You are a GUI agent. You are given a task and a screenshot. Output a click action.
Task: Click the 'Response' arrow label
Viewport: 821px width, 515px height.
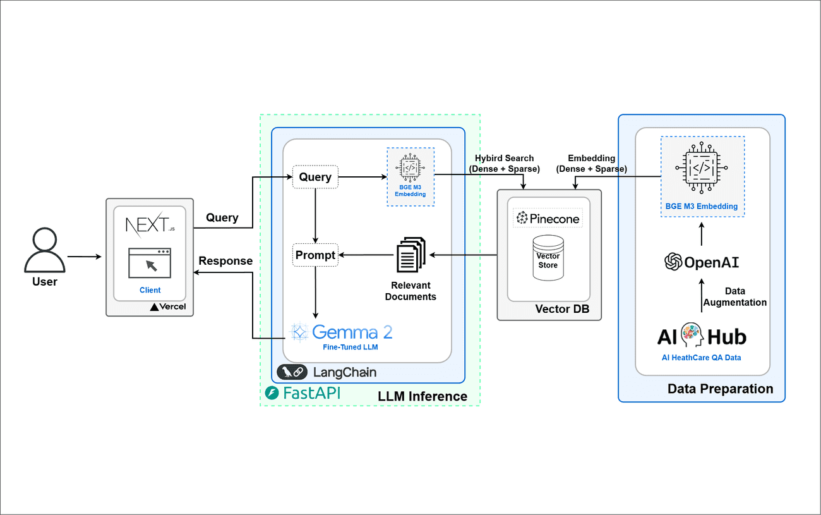point(225,260)
